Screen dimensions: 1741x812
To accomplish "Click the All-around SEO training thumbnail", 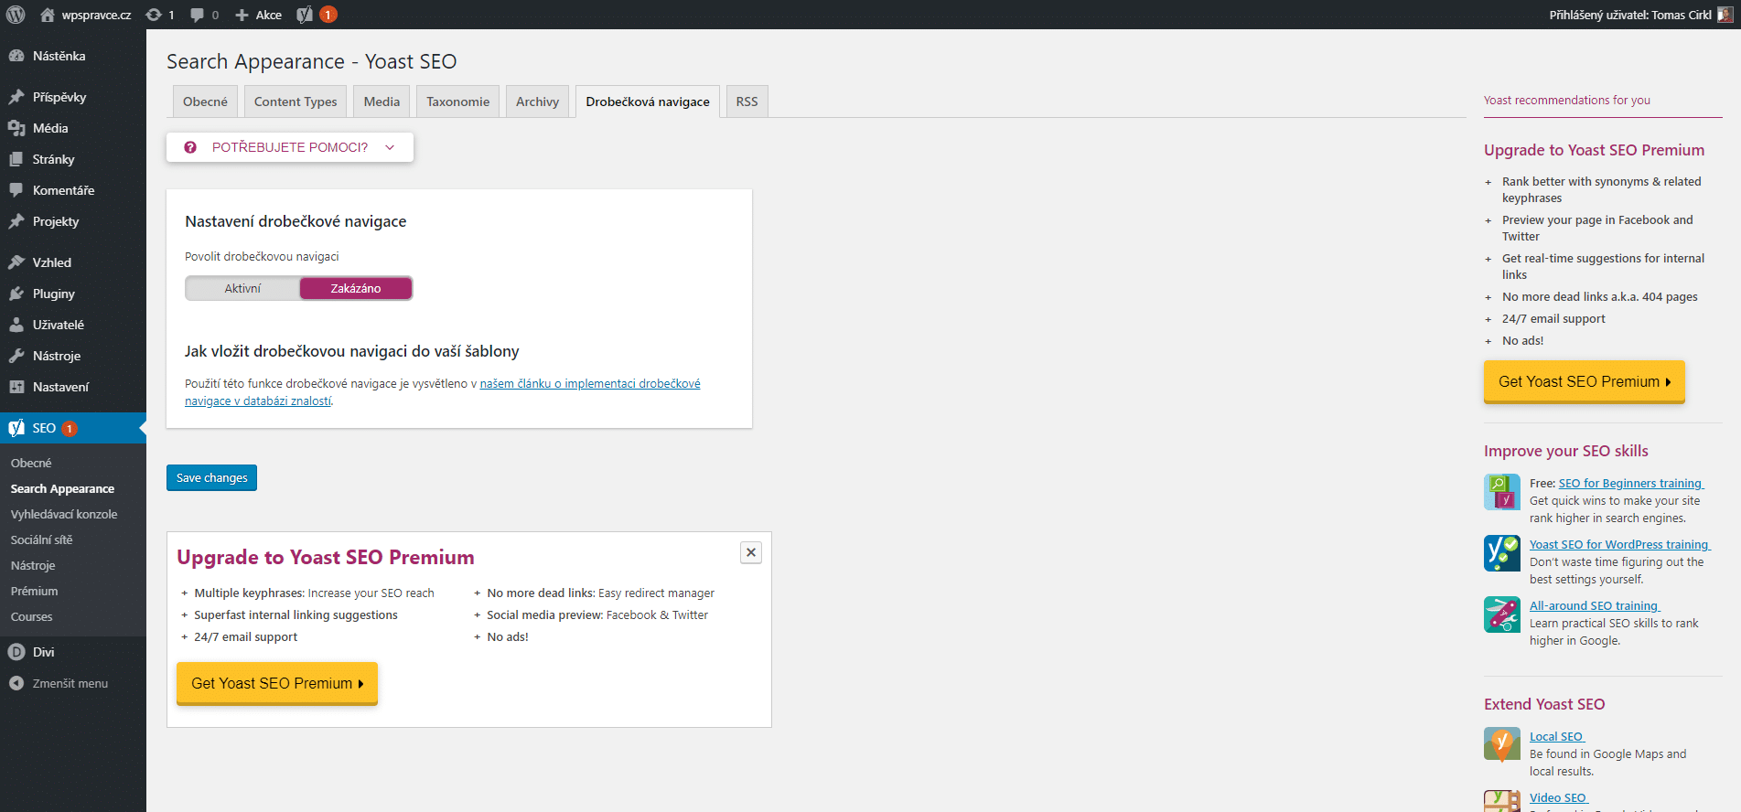I will pyautogui.click(x=1502, y=614).
